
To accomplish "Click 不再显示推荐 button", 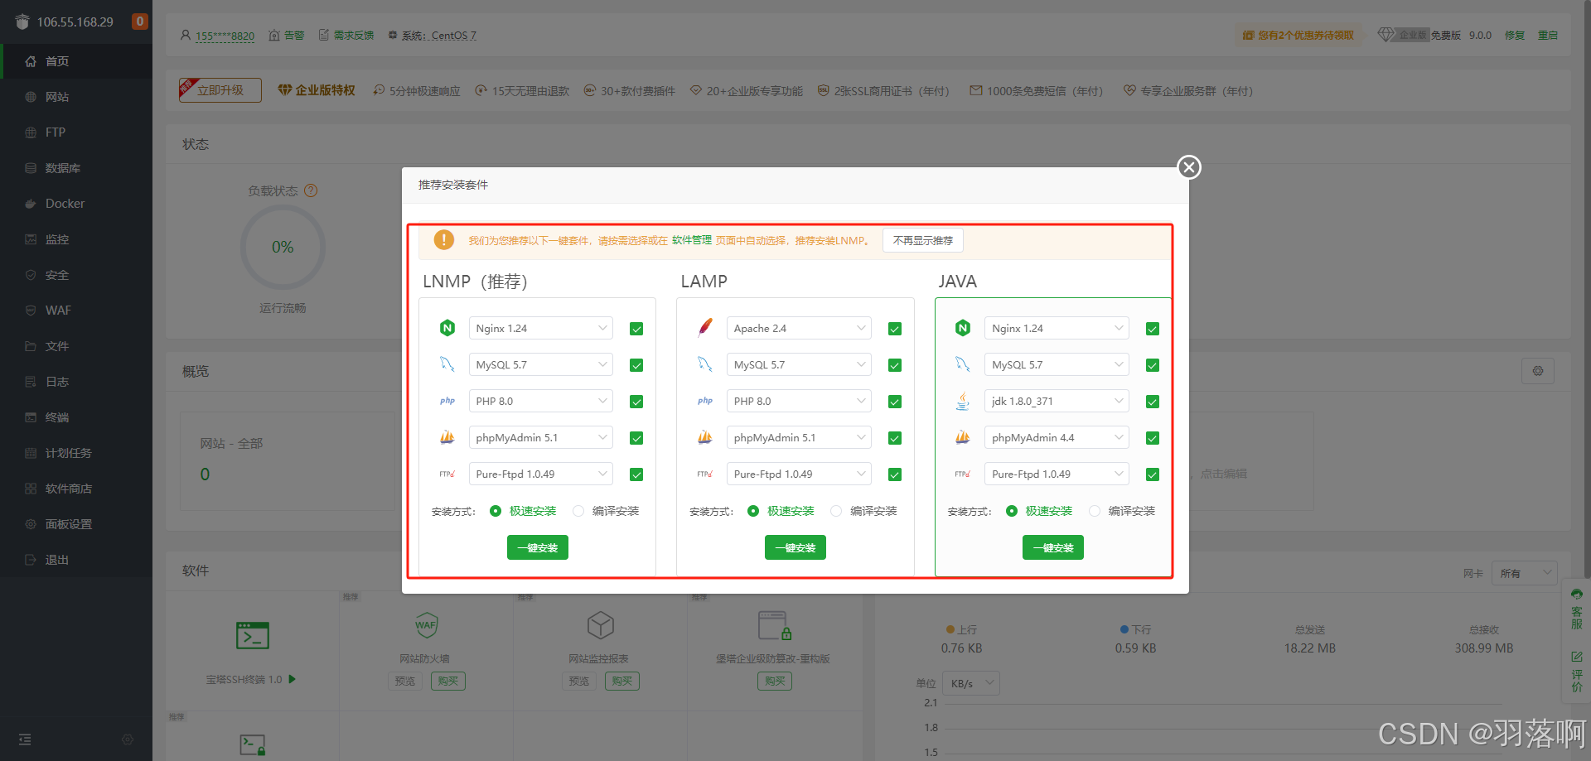I will coord(923,240).
